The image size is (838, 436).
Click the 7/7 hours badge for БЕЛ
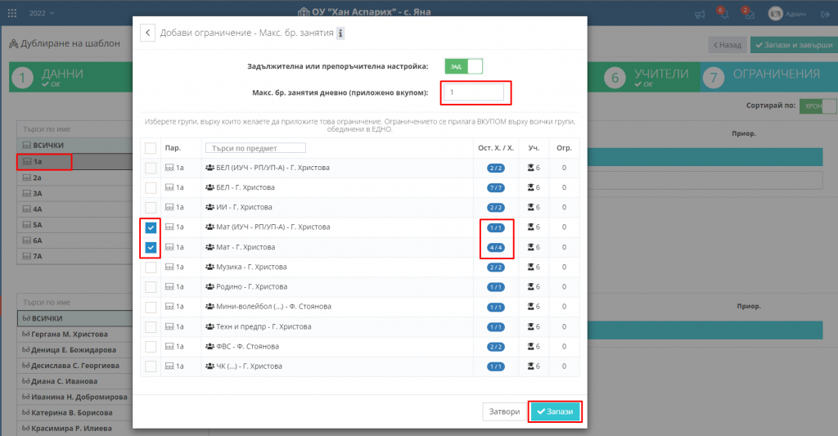496,187
